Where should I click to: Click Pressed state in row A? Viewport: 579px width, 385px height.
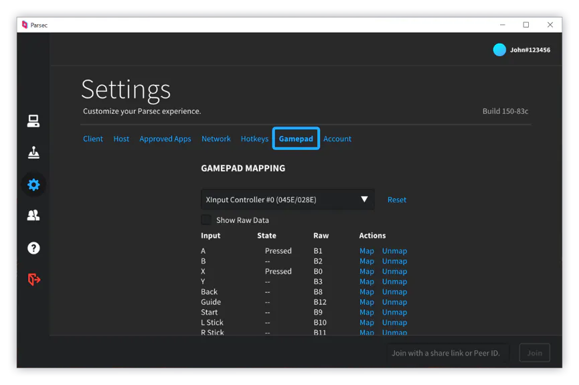pyautogui.click(x=278, y=251)
